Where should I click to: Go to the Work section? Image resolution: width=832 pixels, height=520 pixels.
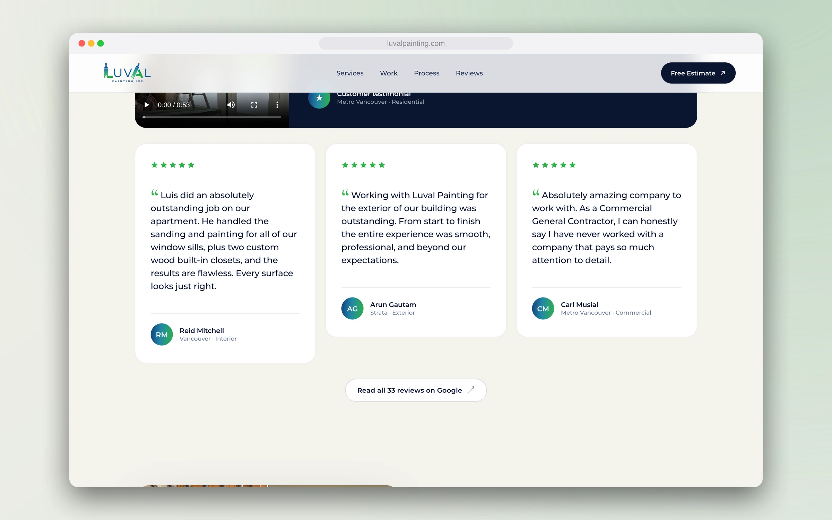click(x=389, y=73)
